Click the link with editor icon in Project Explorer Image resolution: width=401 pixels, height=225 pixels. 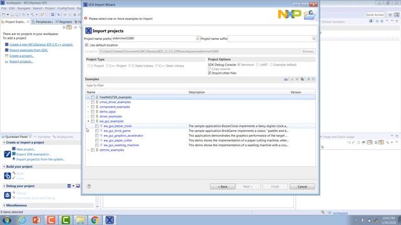pyautogui.click(x=69, y=27)
